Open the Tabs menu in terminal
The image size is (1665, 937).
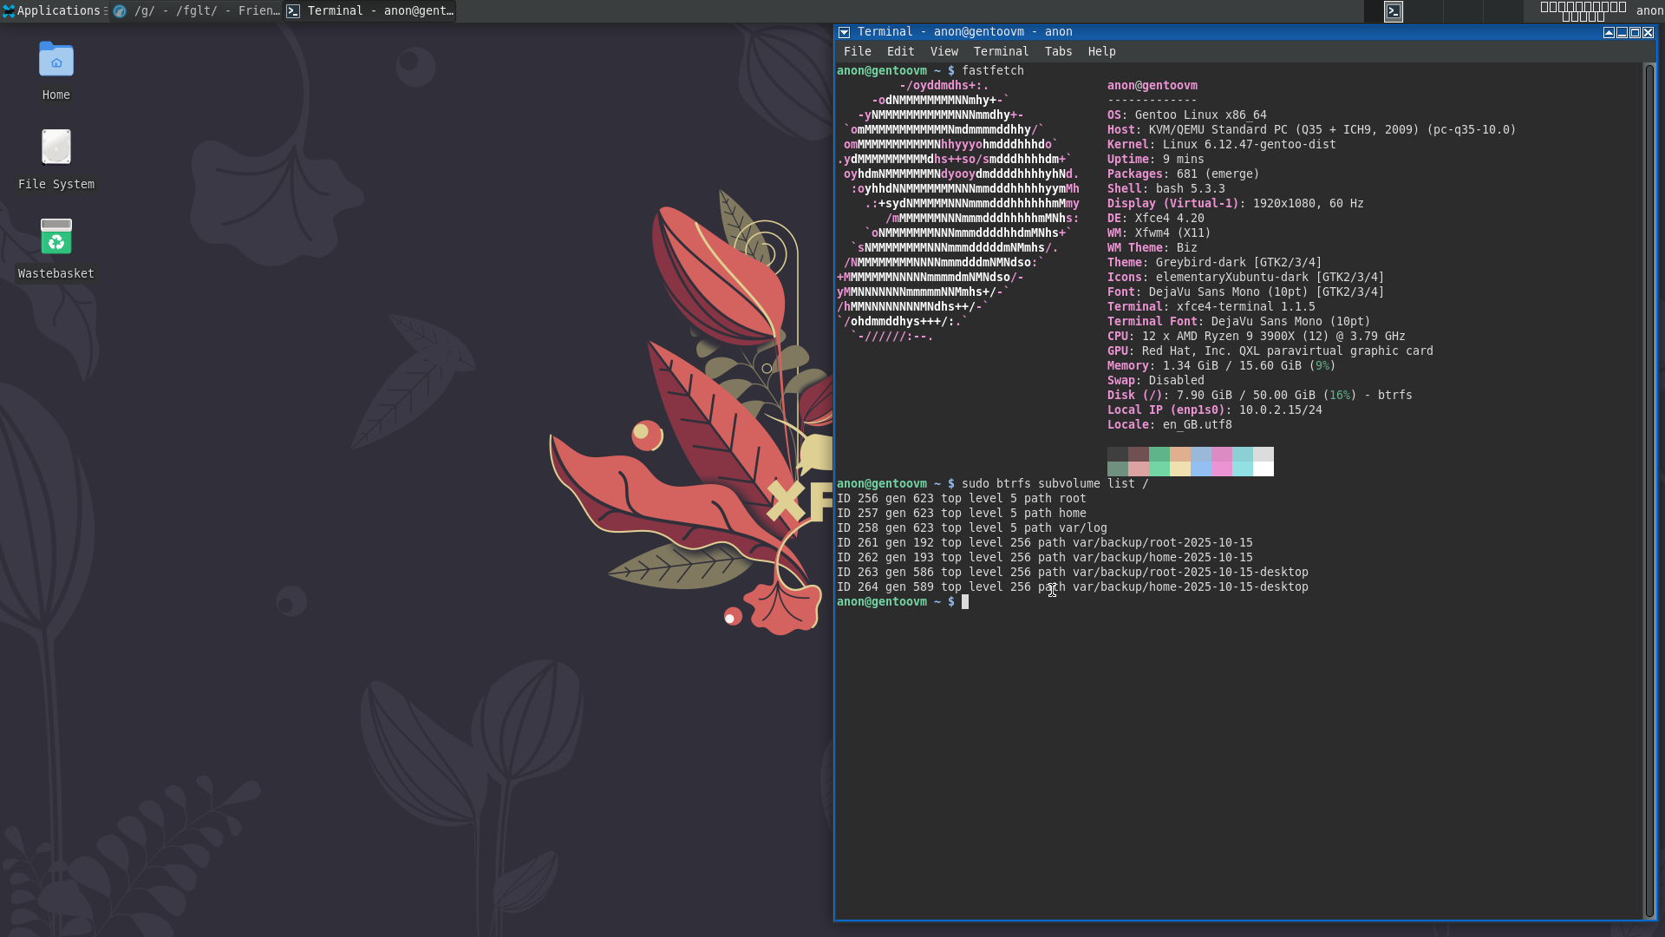[1058, 52]
